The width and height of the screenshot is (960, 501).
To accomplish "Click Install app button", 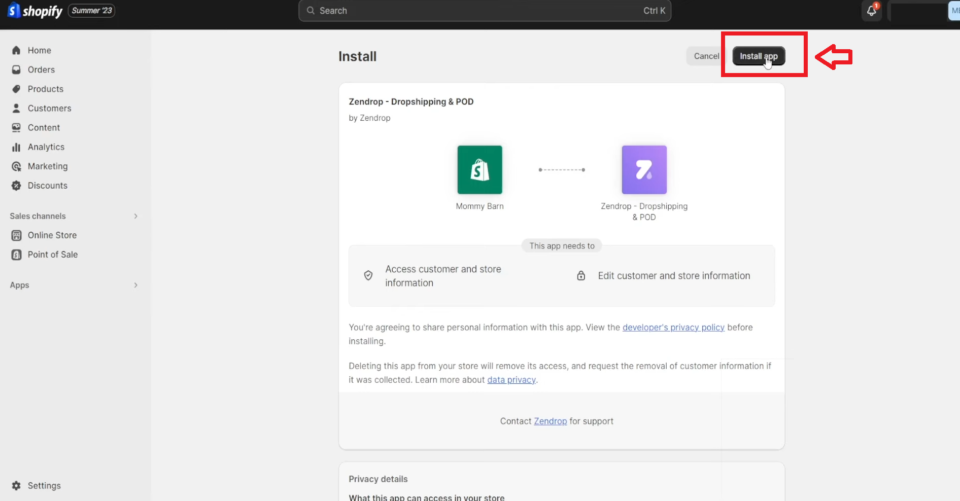I will [x=759, y=56].
